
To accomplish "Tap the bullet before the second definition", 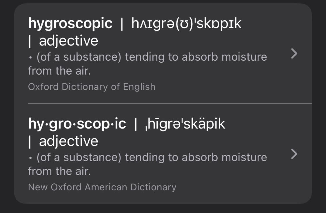I will click(x=30, y=158).
